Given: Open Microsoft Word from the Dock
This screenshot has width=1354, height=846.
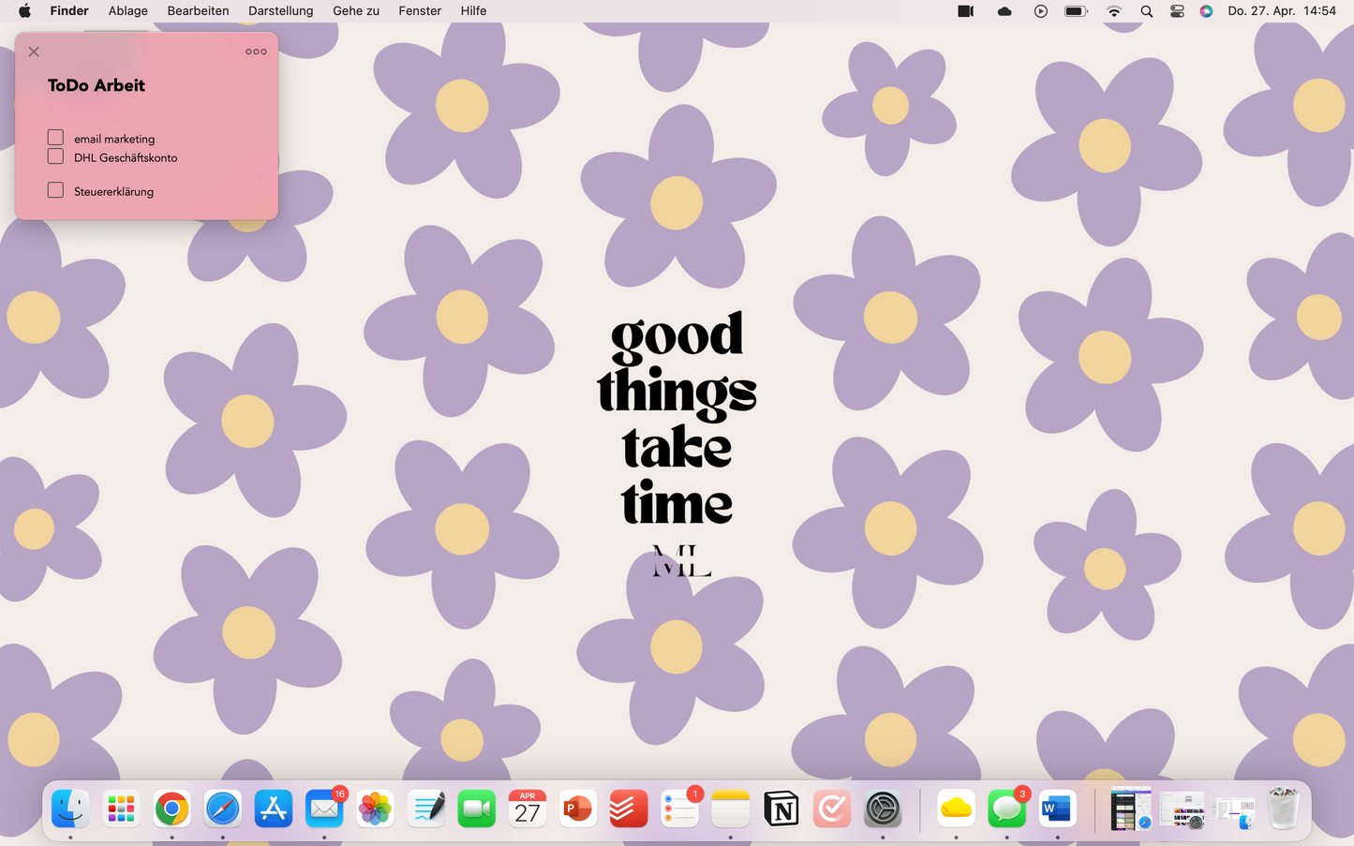Looking at the screenshot, I should tap(1057, 809).
